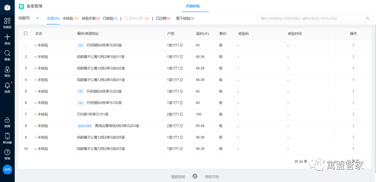Click the 朝向 column header

222,34
